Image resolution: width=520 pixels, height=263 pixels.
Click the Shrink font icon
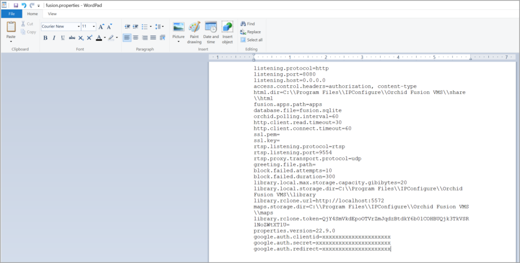(109, 27)
